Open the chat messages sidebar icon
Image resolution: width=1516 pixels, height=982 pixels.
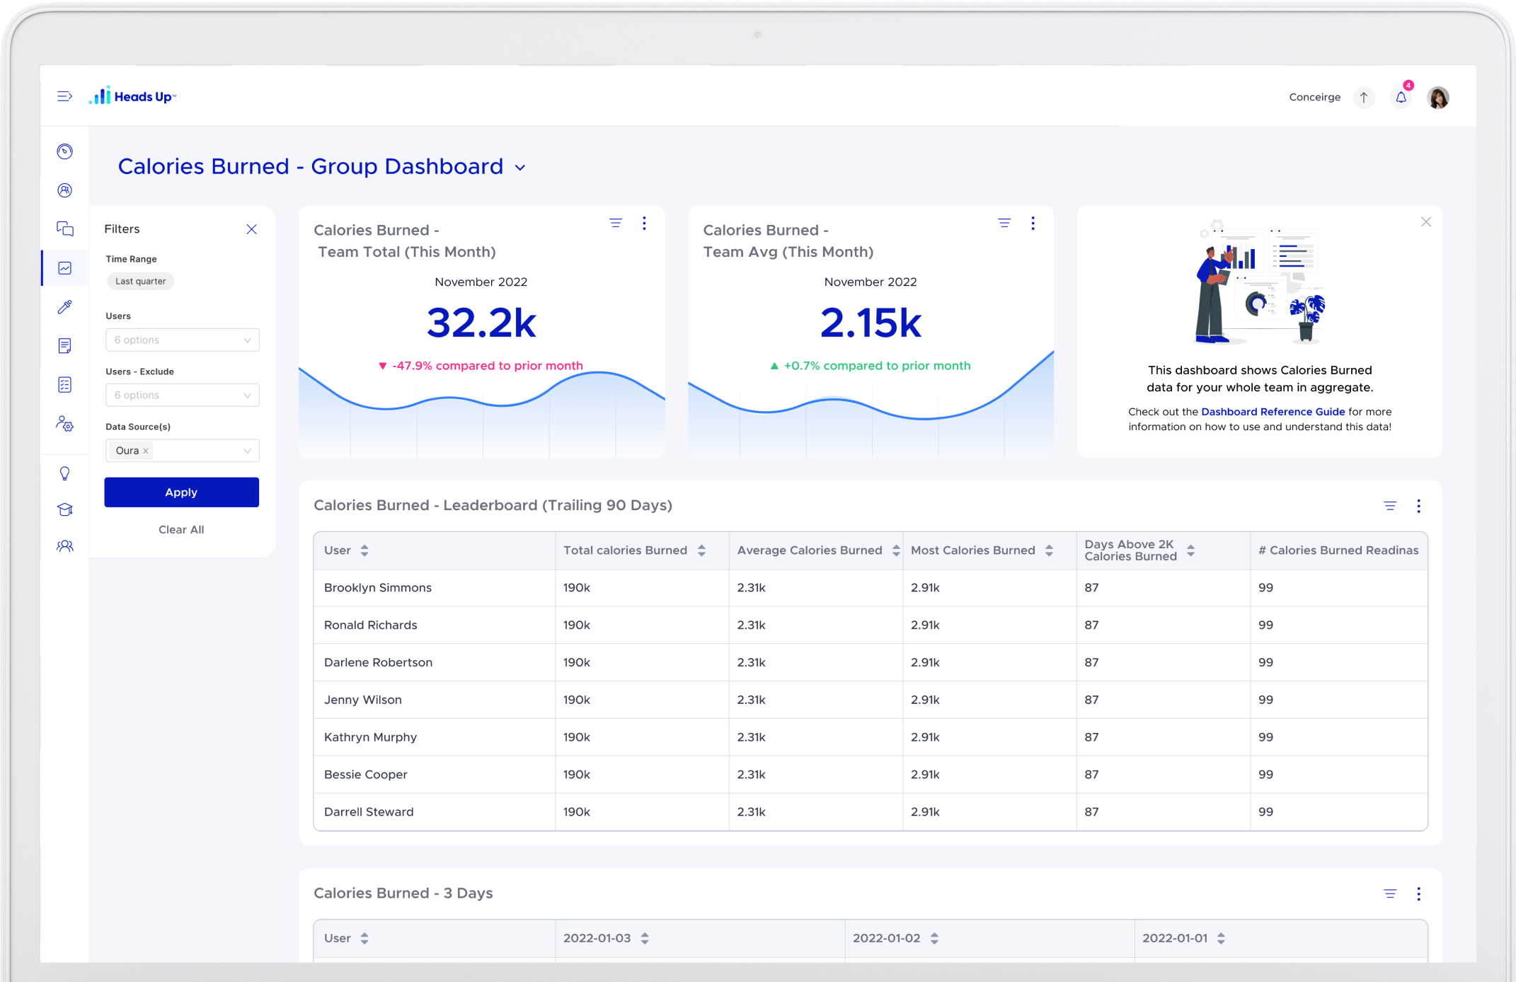(x=65, y=229)
